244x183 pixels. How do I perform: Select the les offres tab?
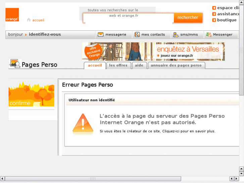tap(118, 65)
